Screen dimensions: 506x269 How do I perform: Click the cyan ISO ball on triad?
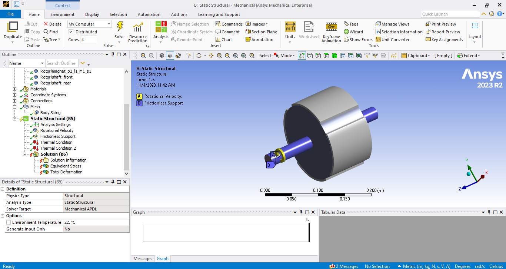click(469, 173)
